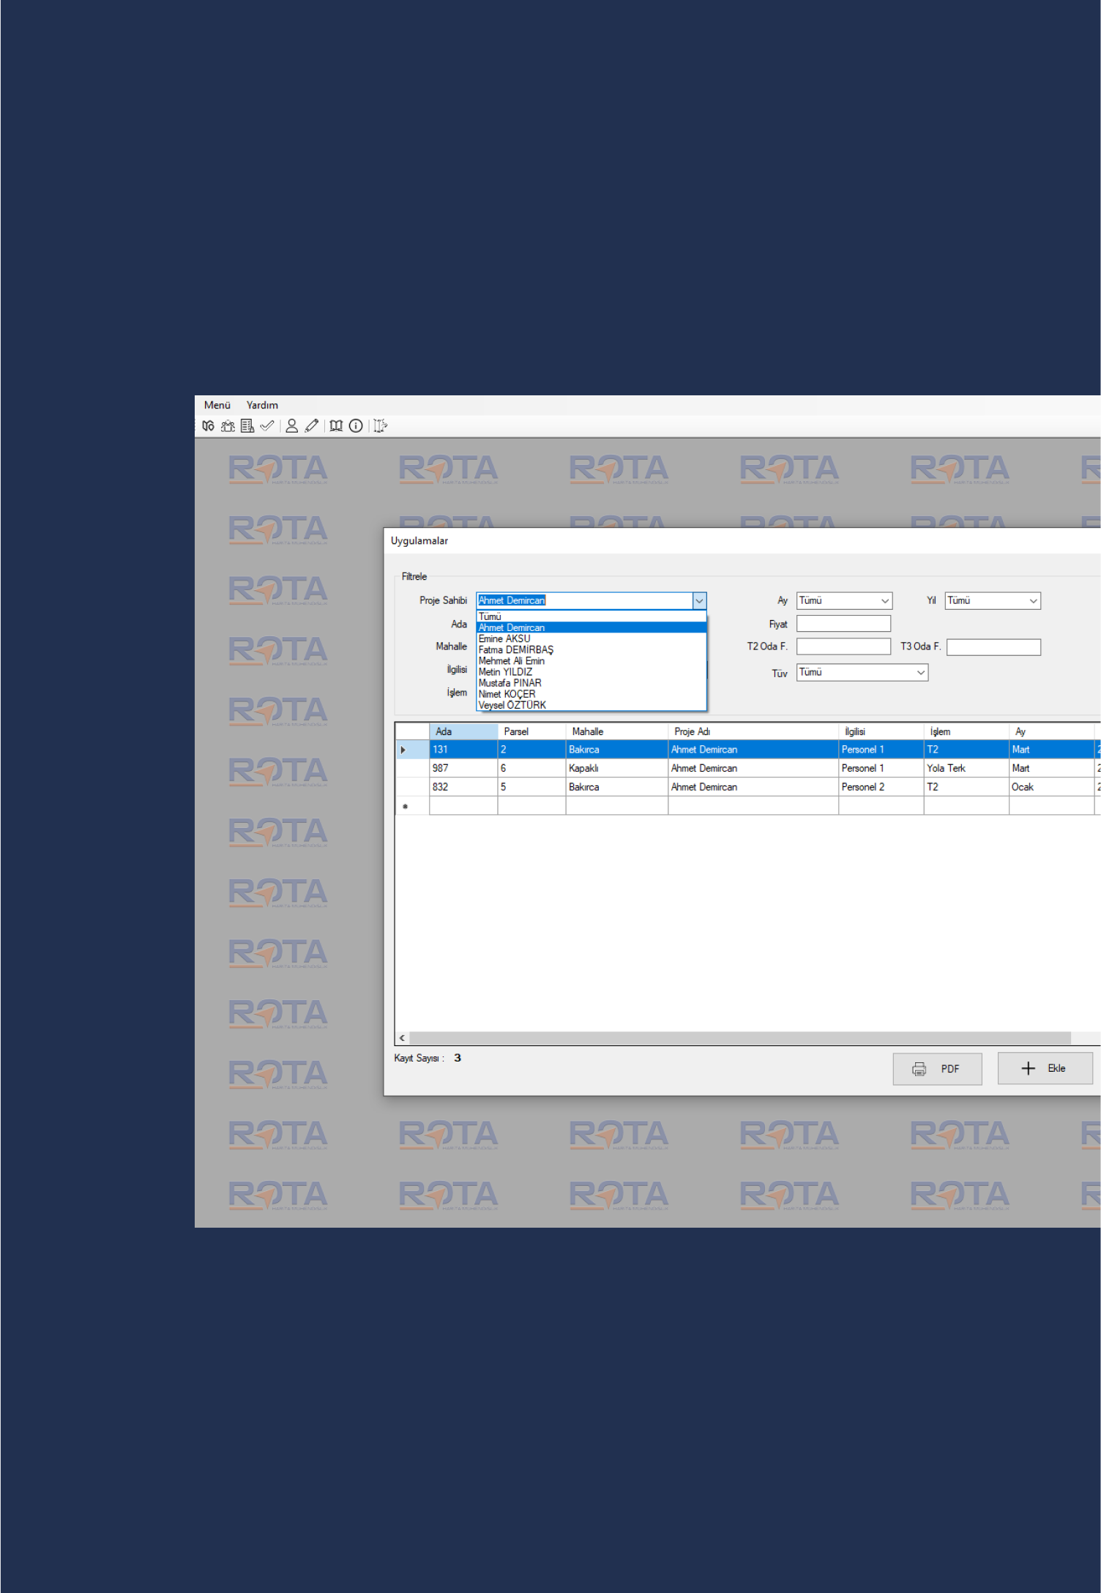Image resolution: width=1101 pixels, height=1593 pixels.
Task: Click the Bakırca cell in row 832
Action: [616, 787]
